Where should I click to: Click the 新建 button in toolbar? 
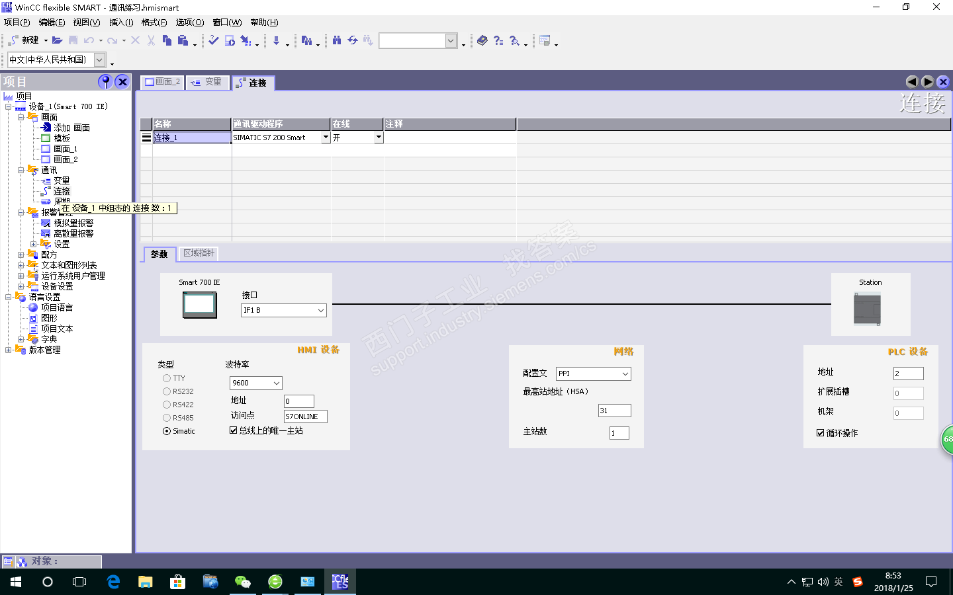click(x=24, y=40)
